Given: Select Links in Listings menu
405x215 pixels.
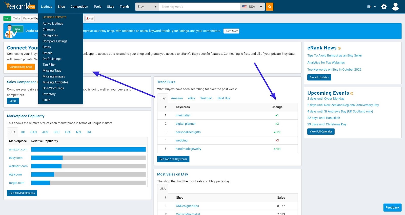Looking at the screenshot, I should (46, 100).
